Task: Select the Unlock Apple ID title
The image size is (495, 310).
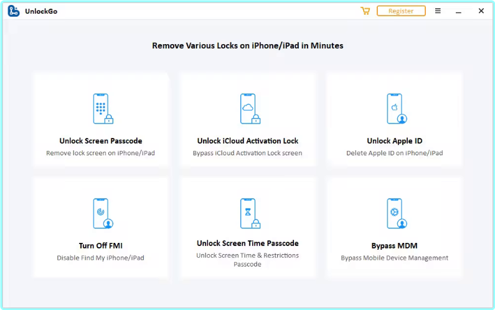Action: click(x=394, y=141)
